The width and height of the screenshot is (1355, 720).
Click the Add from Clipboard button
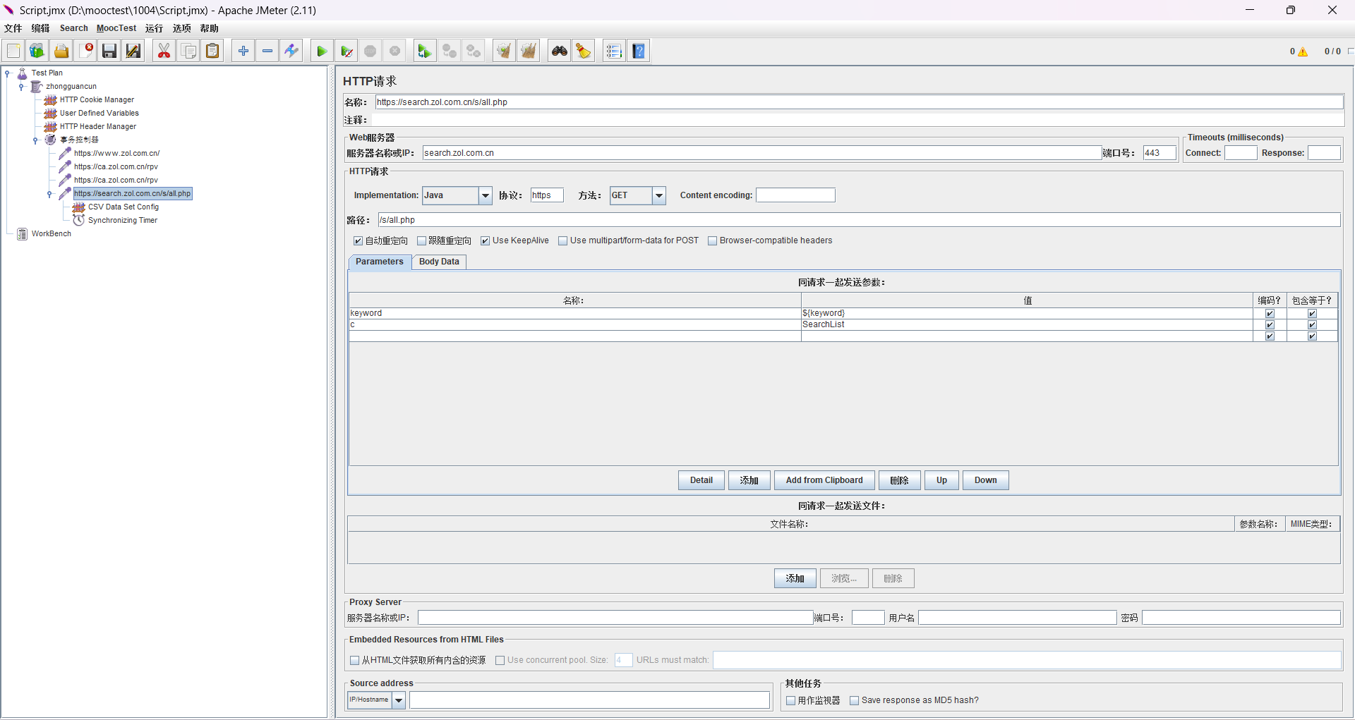click(x=824, y=480)
